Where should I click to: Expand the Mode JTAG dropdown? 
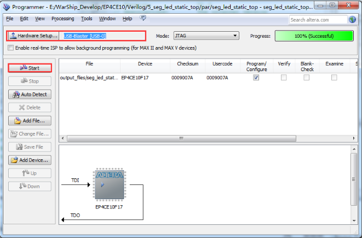click(x=206, y=36)
